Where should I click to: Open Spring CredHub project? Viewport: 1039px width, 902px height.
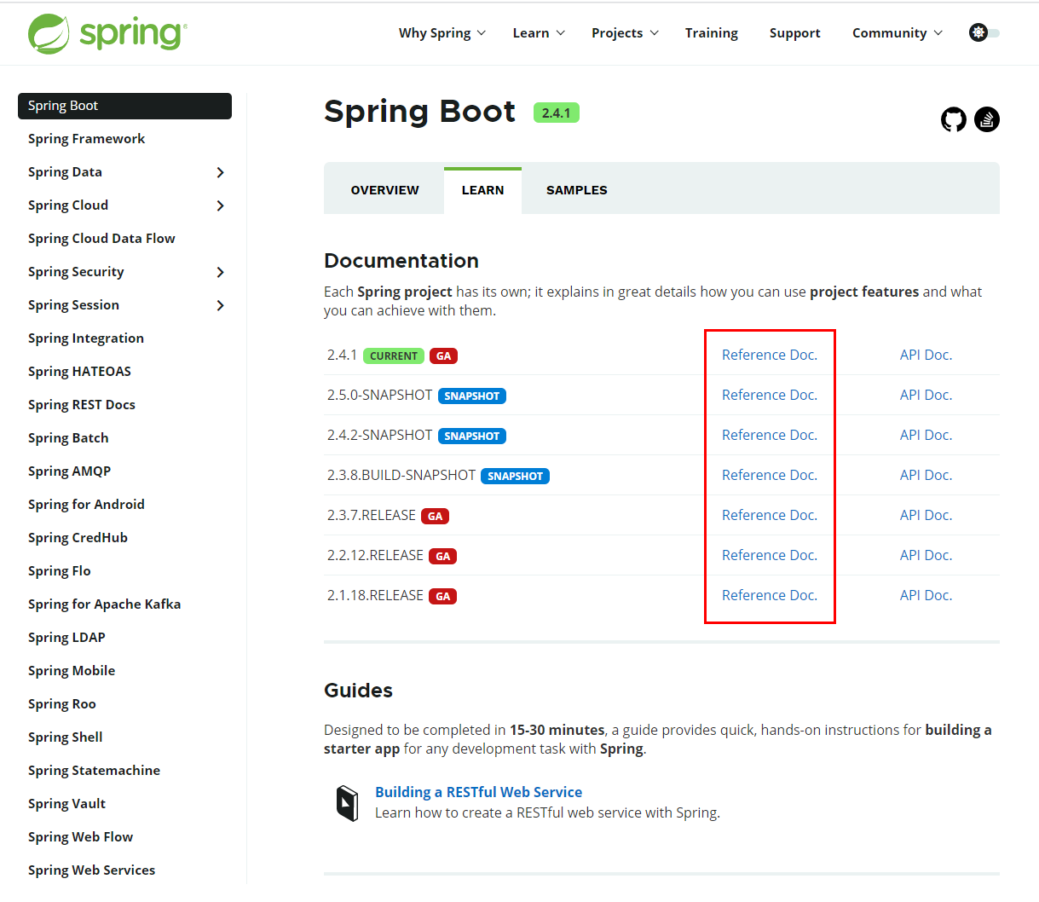(x=78, y=538)
